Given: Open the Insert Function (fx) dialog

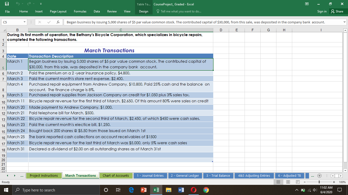Looking at the screenshot, I should tap(58, 22).
